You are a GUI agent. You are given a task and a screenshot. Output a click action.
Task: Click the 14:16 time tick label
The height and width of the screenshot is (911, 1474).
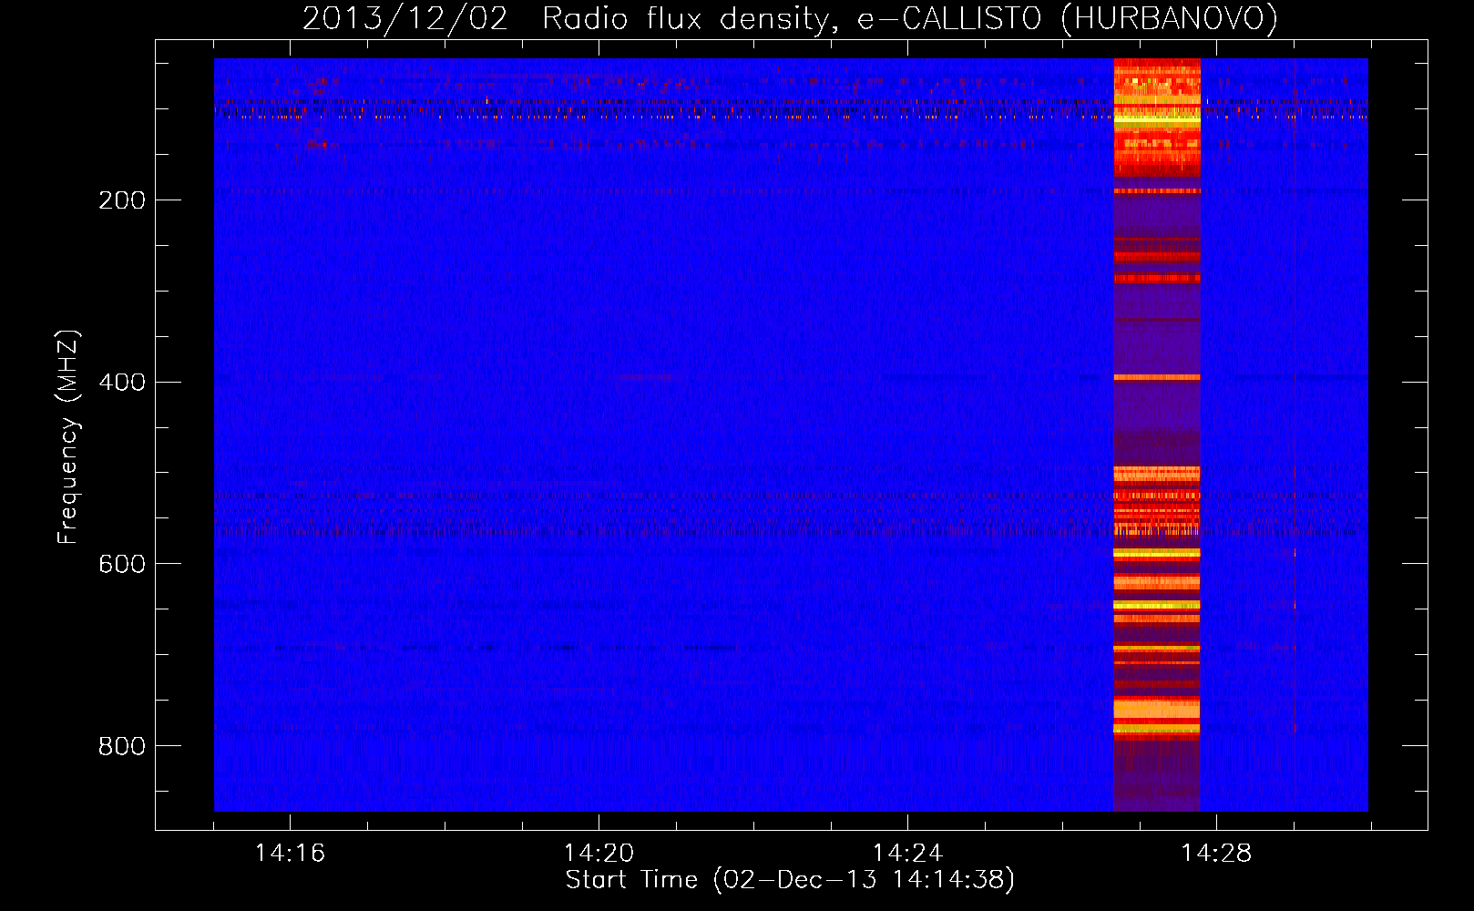click(x=290, y=853)
